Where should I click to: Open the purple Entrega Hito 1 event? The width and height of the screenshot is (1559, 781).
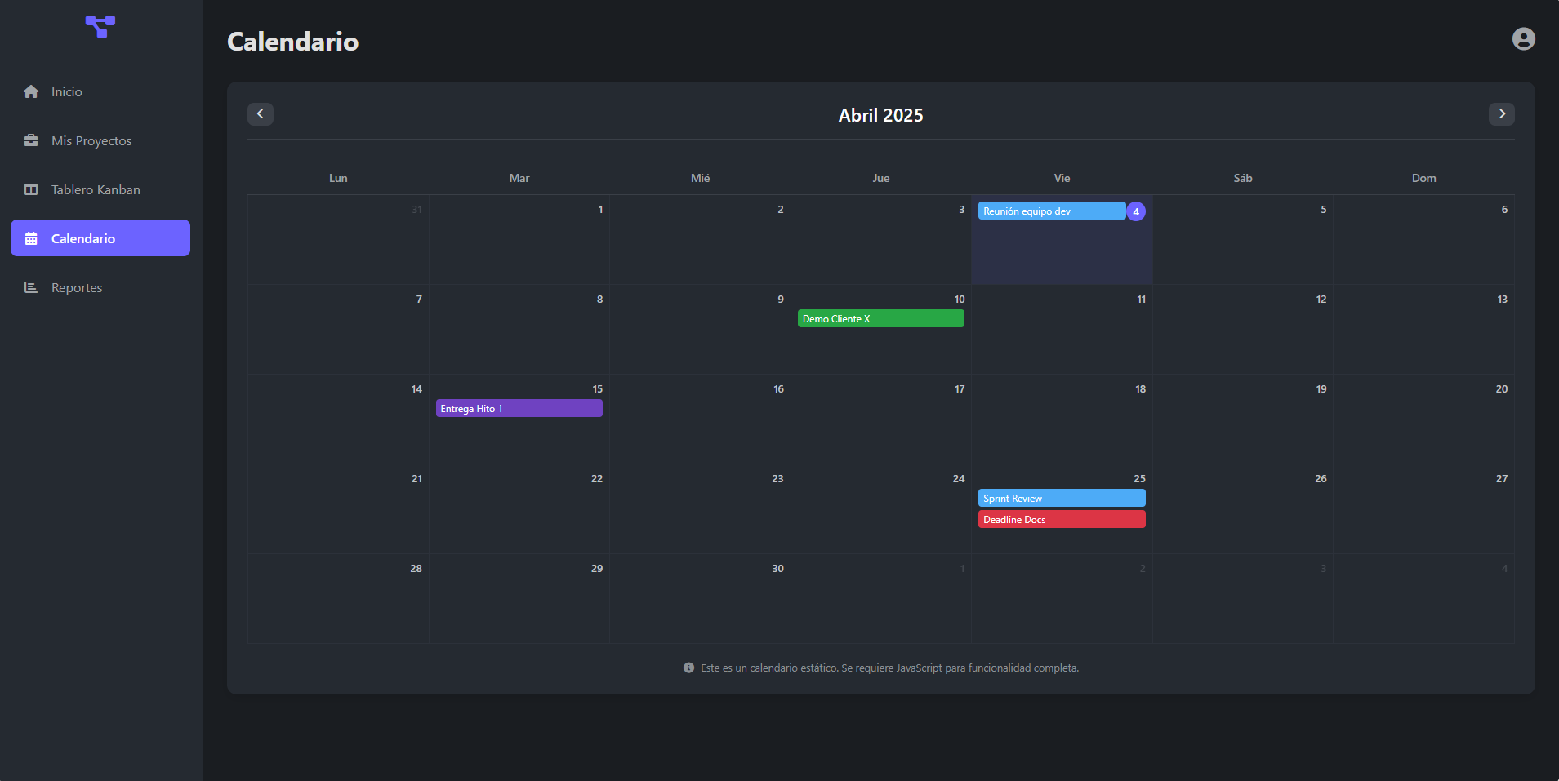[519, 408]
